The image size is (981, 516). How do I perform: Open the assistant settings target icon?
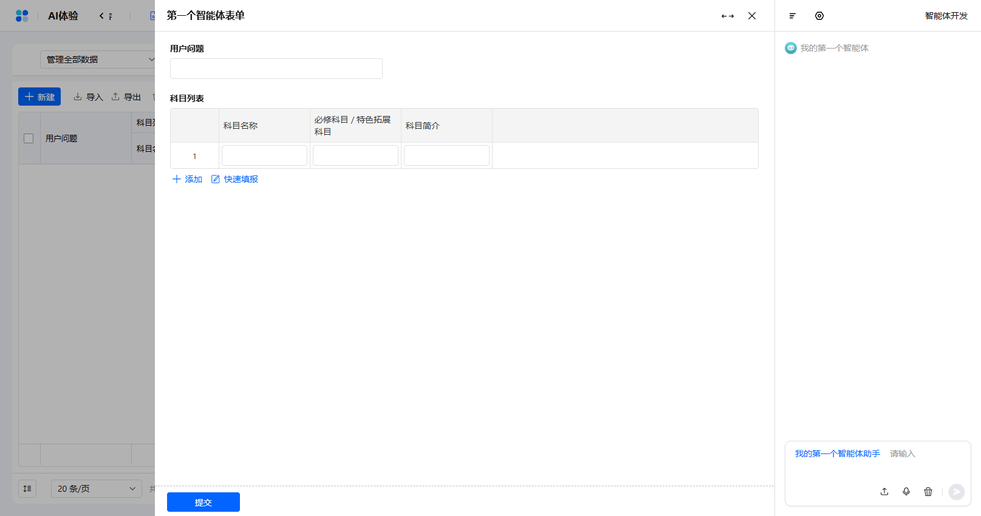point(819,16)
